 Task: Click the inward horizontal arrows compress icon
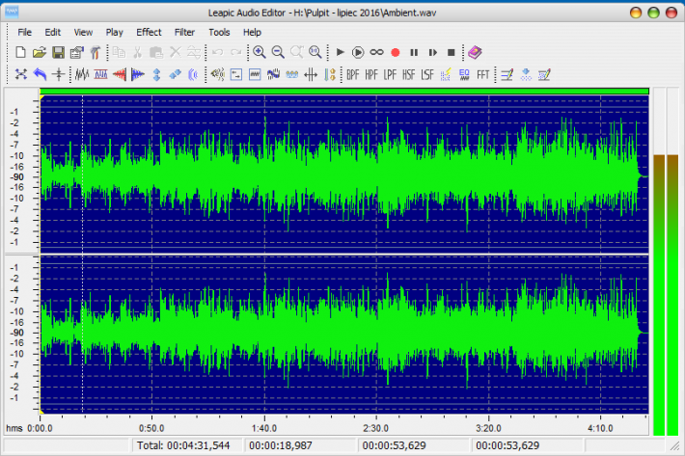[x=311, y=74]
